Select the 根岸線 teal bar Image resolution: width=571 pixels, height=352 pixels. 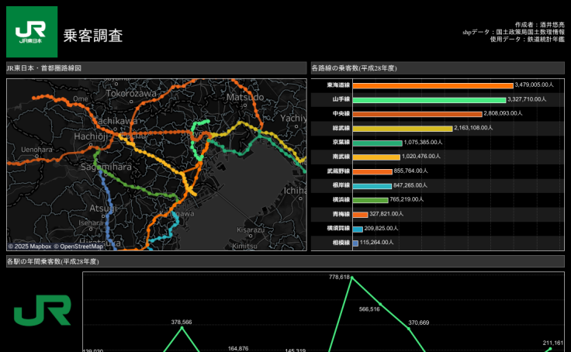(x=372, y=186)
